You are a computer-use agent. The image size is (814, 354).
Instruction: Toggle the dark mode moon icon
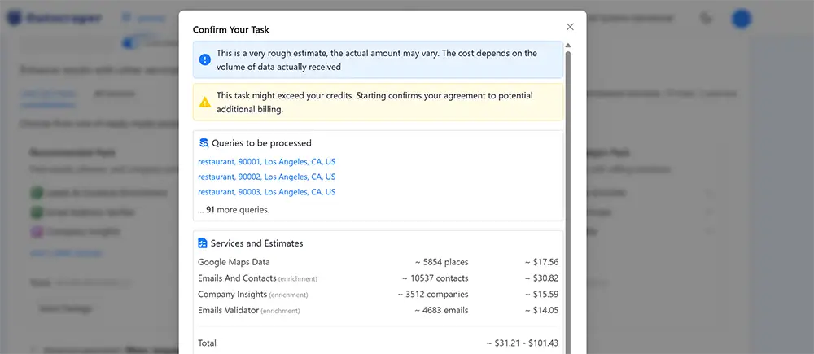706,18
